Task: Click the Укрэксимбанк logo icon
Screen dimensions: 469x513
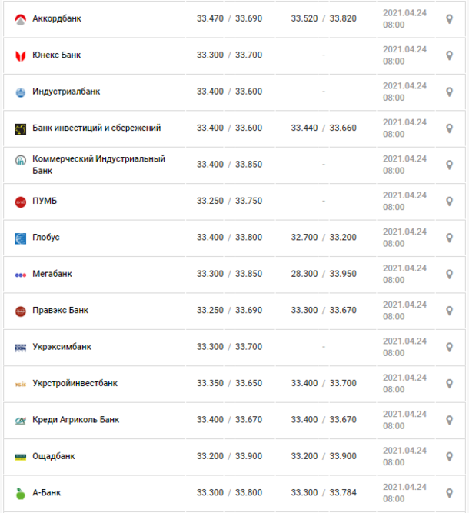Action: [x=21, y=348]
